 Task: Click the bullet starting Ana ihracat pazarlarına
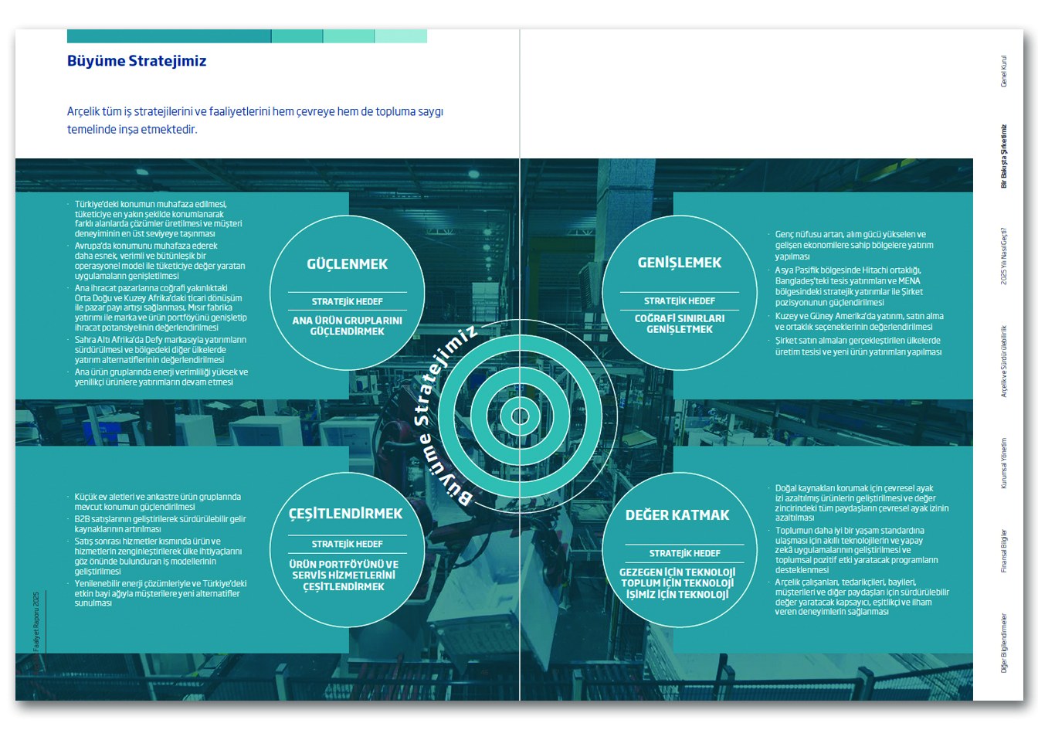161,307
